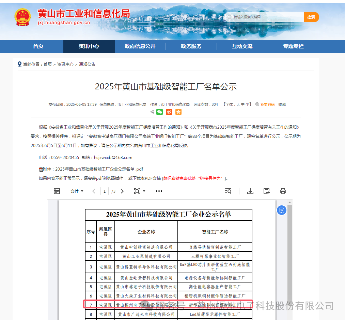This screenshot has width=345, height=320.
Task: Open the more options ellipsis menu
Action: click(159, 191)
